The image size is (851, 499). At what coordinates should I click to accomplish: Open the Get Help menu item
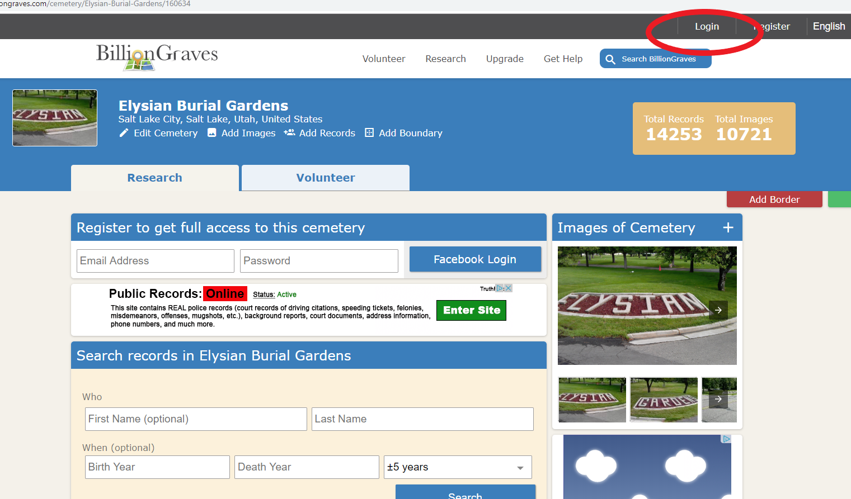pos(563,59)
